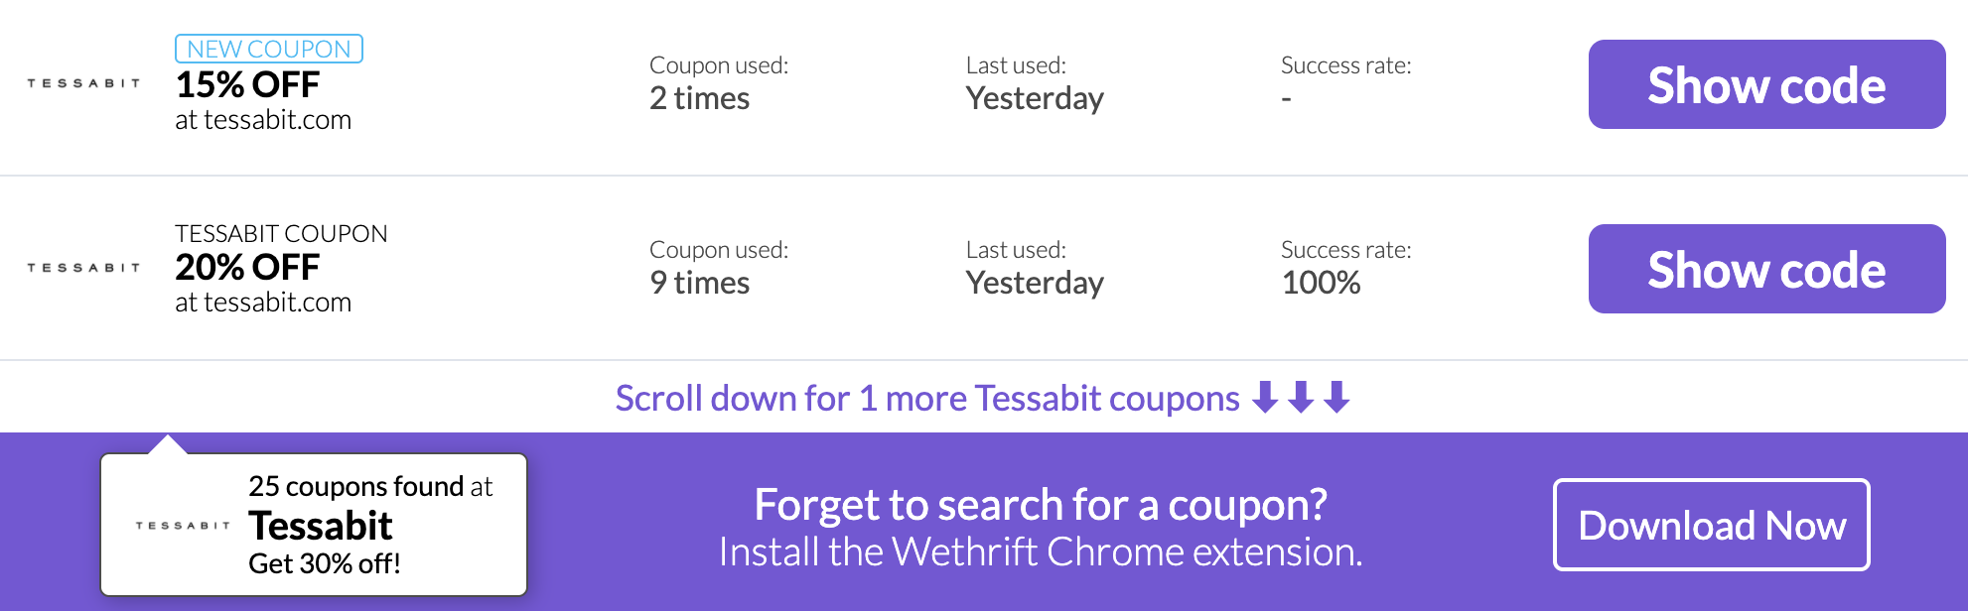The image size is (1968, 611).
Task: Open the 20% OFF coupon title
Action: tap(247, 268)
